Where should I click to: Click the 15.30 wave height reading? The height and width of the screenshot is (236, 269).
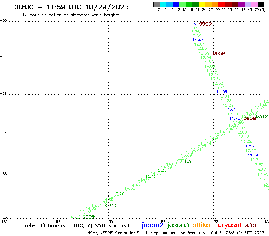pos(161,170)
